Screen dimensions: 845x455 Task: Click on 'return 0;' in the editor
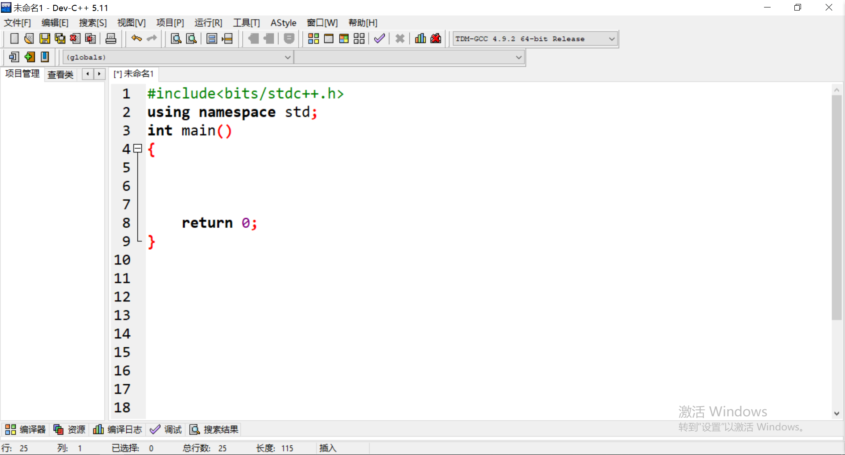point(219,223)
